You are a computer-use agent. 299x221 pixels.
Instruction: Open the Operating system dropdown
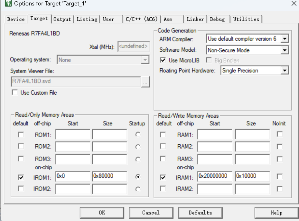click(x=145, y=60)
